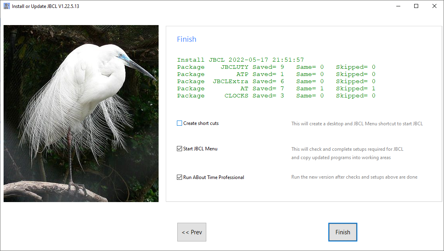444x251 pixels.
Task: Disable Run ABout Time Professional checkbox
Action: [180, 177]
